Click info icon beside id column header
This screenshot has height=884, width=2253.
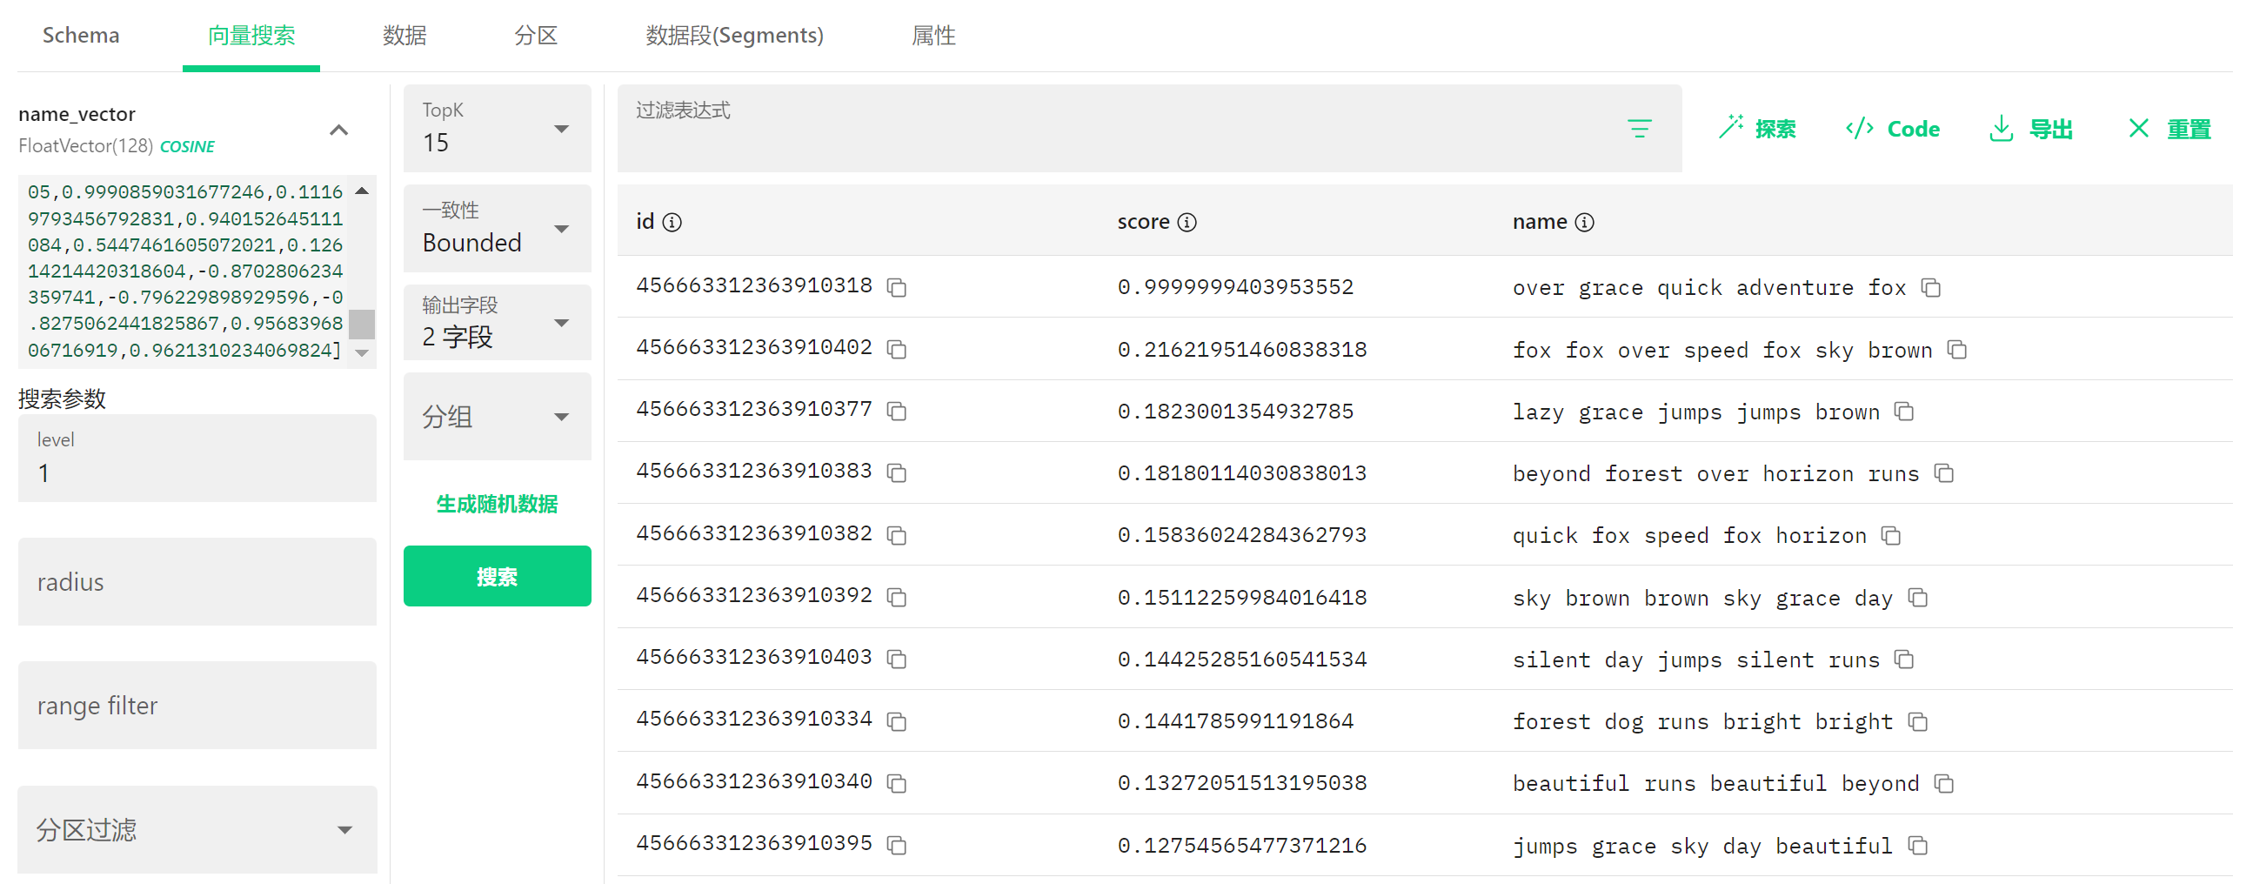click(672, 223)
